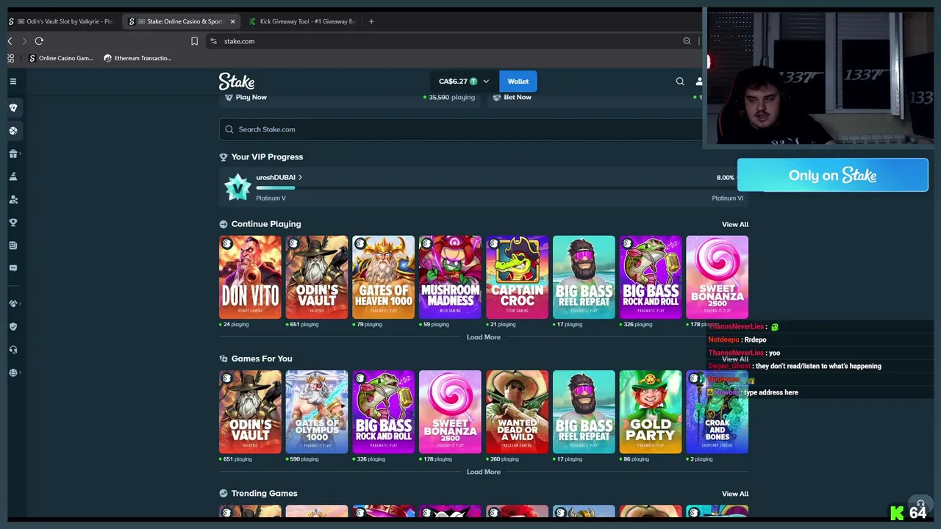Click the Games For You section heading
The height and width of the screenshot is (529, 941).
click(262, 359)
